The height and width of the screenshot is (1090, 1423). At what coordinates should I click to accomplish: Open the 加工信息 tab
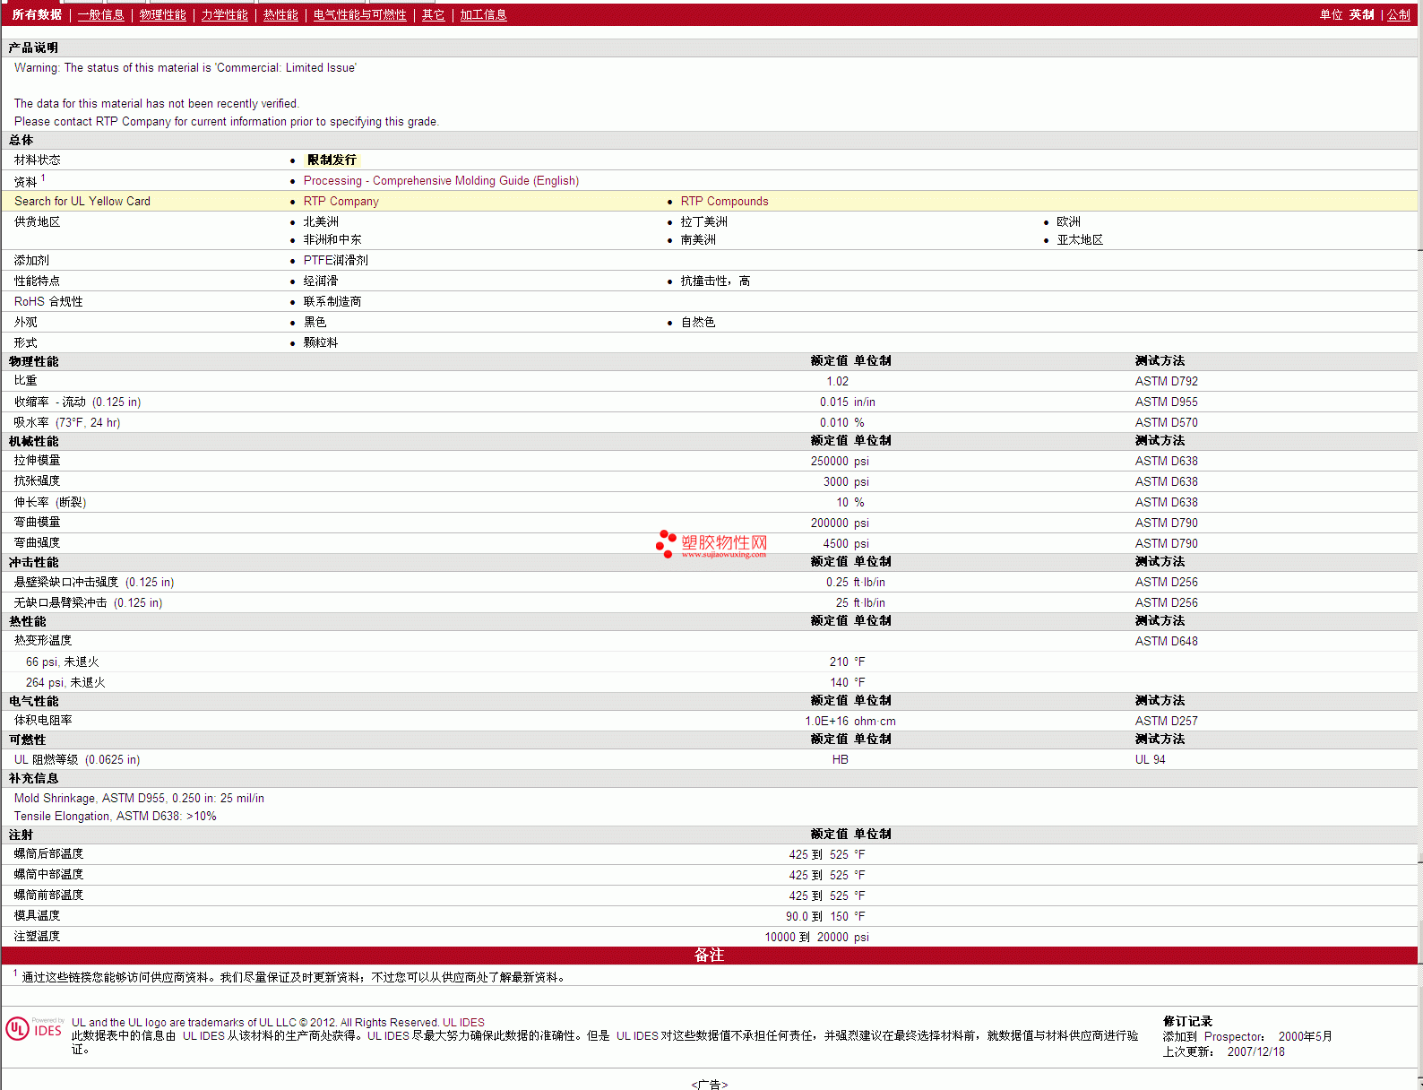[x=483, y=15]
